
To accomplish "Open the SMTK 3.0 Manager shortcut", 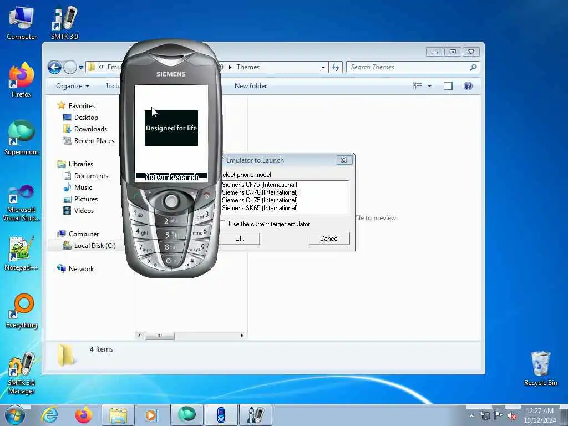I will (22, 373).
